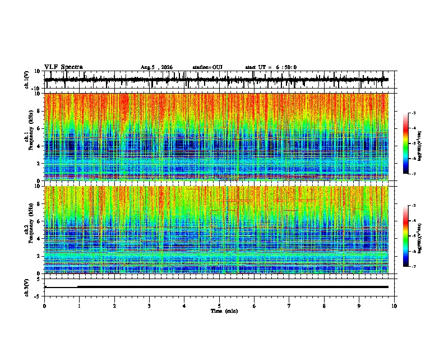The height and width of the screenshot is (343, 444).
Task: Click the ch.3 voltage trace bar
Action: [216, 287]
